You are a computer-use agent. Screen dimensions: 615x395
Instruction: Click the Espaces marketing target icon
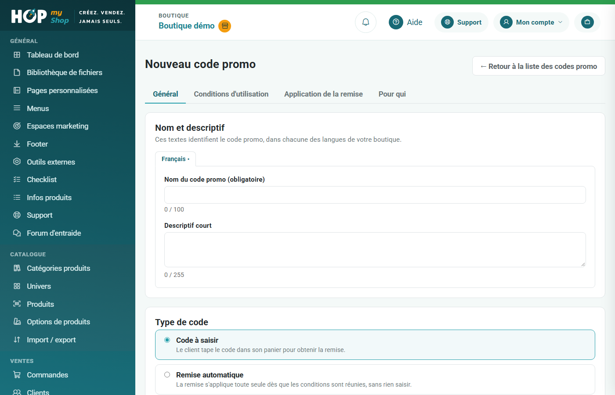pos(17,126)
